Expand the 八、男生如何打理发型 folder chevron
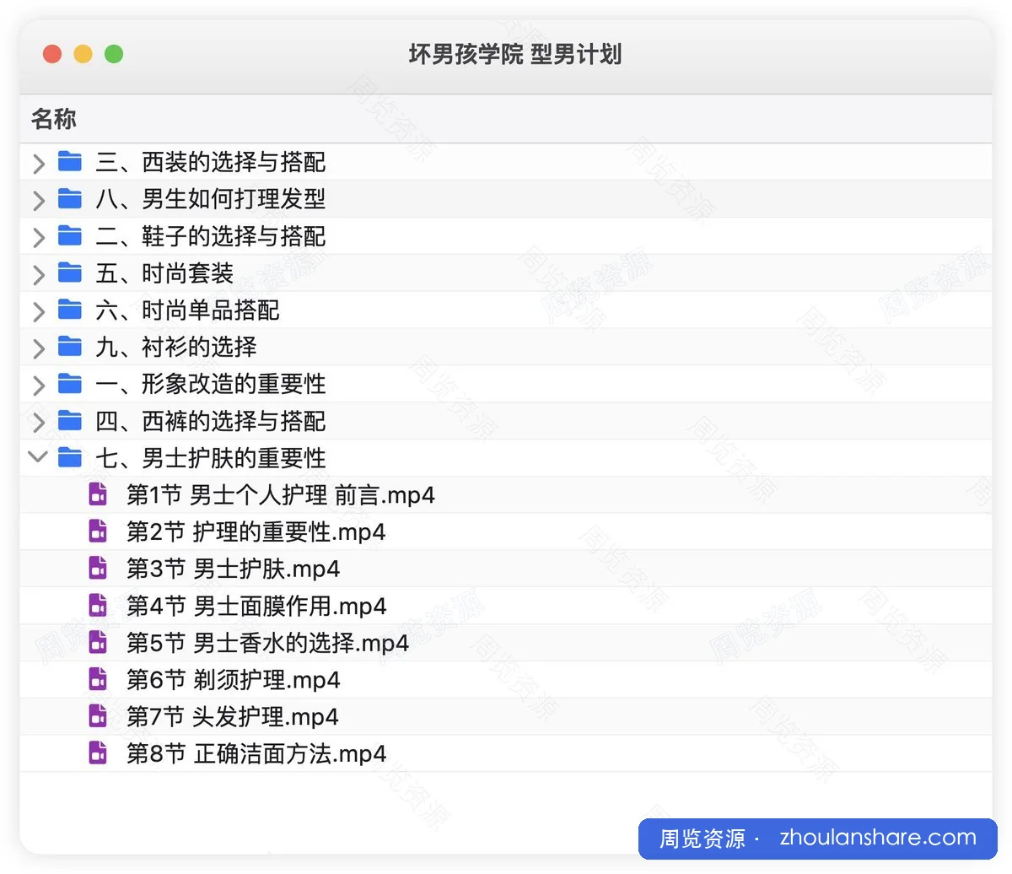 [x=38, y=200]
